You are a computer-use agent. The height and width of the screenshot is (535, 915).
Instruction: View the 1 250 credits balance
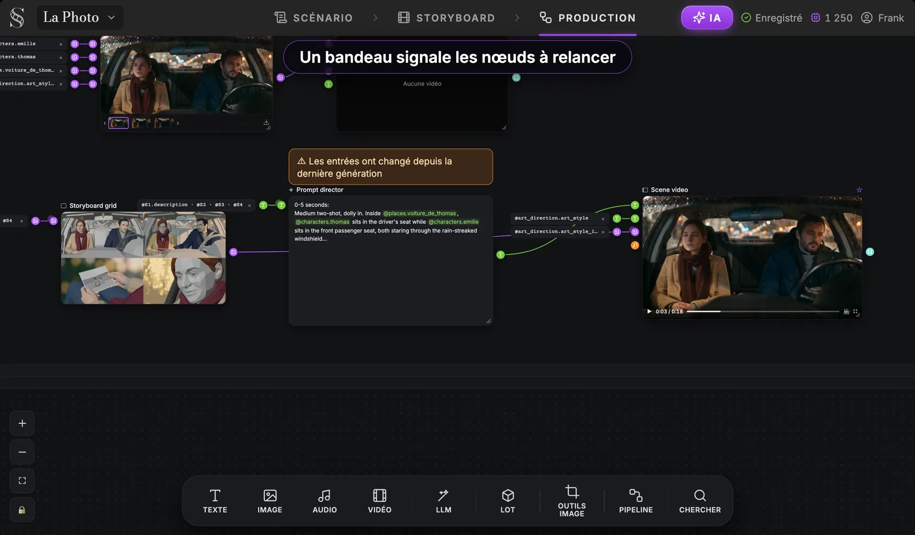[832, 18]
